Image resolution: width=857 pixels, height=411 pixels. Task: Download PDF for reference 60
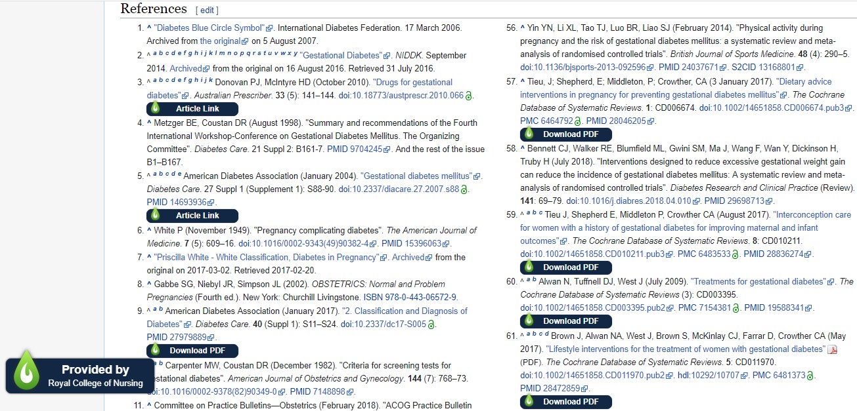(x=565, y=321)
